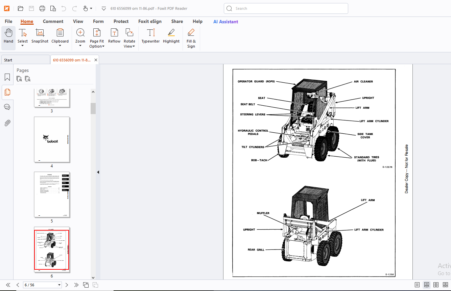Show the Comments side panel
Image resolution: width=451 pixels, height=291 pixels.
pyautogui.click(x=7, y=107)
